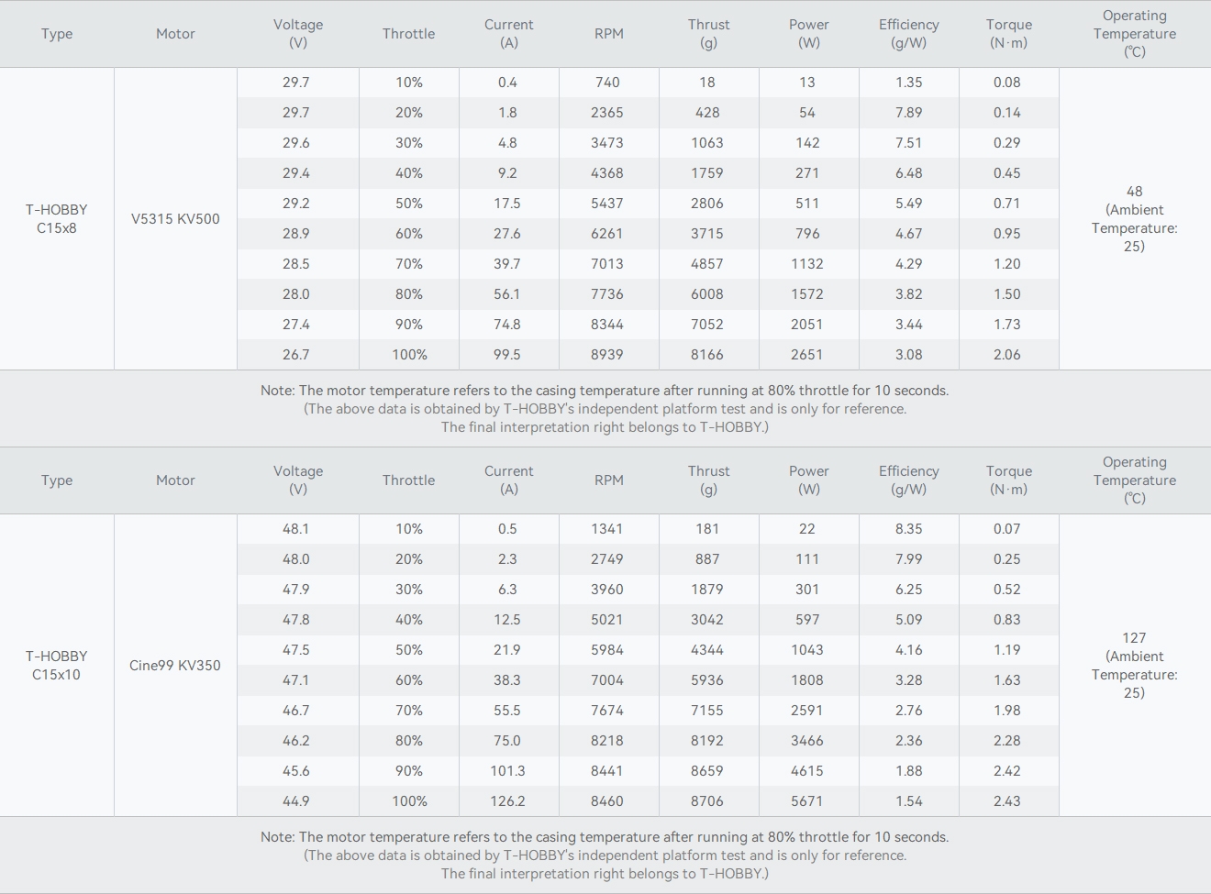Screen dimensions: 1211x894
Task: Click the 8.35 efficiency value
Action: [908, 529]
